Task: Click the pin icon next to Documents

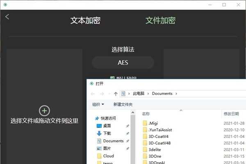Action: 128,141
